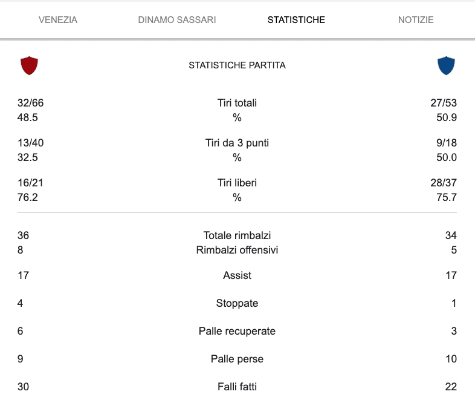Go to the NOTIZIE tab
This screenshot has width=475, height=400.
click(416, 20)
